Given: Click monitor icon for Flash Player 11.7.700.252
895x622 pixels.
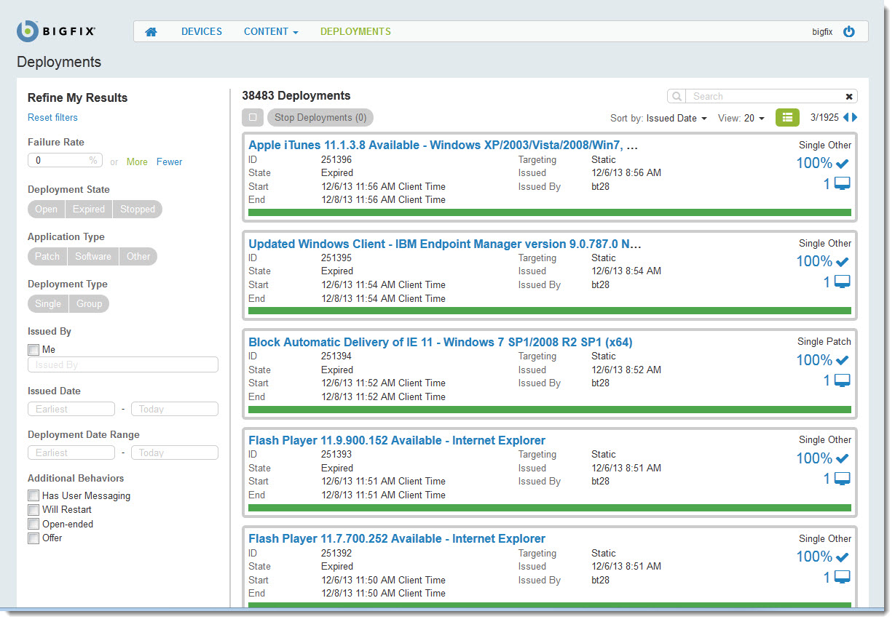Looking at the screenshot, I should click(x=843, y=578).
